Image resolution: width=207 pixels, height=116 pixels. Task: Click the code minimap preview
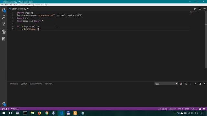click(193, 12)
